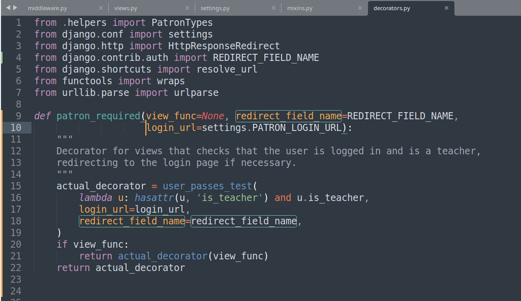Click 'login_url=login_url' on line 17
Viewport: 521px width, 301px height.
point(132,210)
